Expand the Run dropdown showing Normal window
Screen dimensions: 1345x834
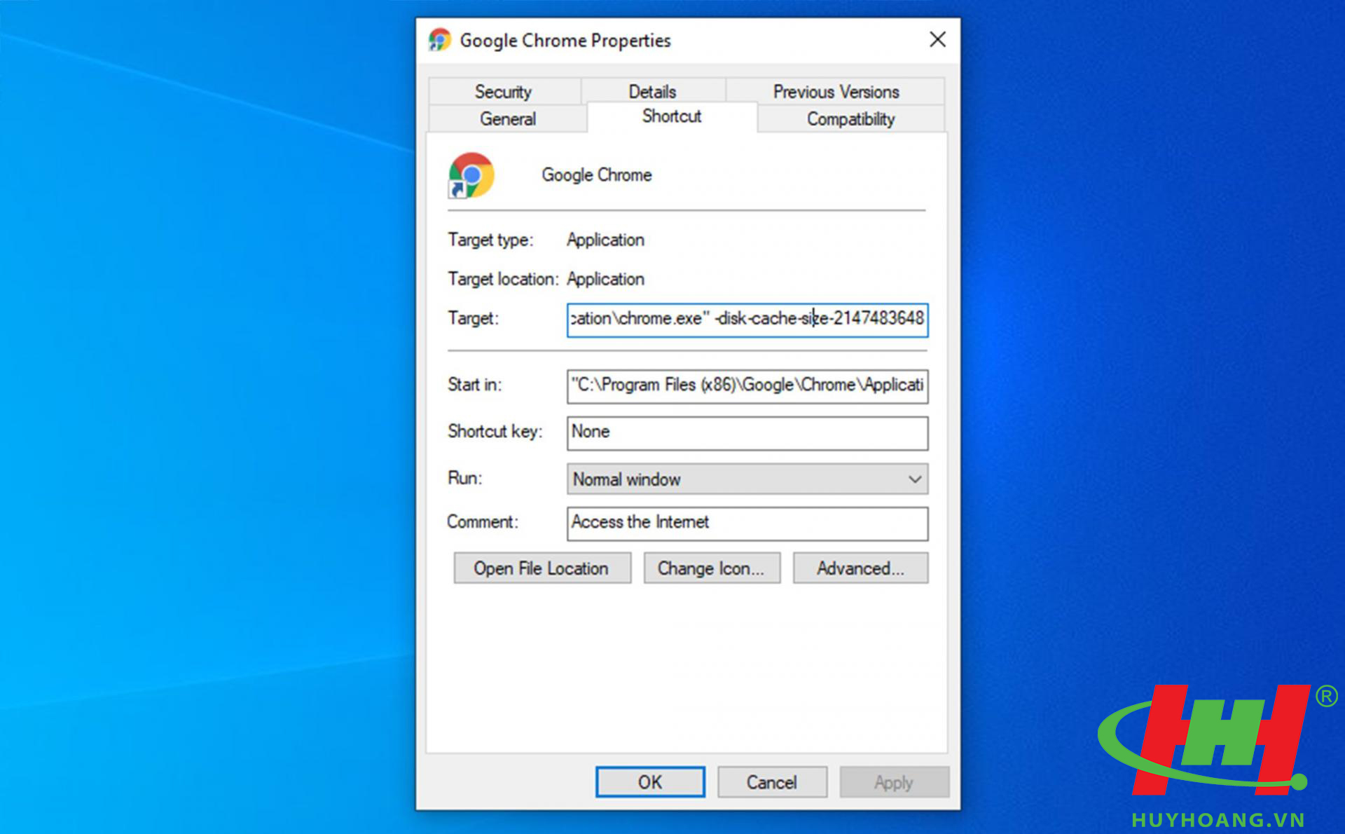click(747, 479)
